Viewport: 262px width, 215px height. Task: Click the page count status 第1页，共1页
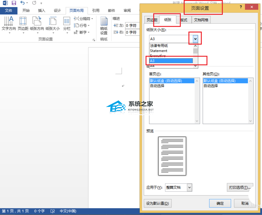[x=15, y=211]
